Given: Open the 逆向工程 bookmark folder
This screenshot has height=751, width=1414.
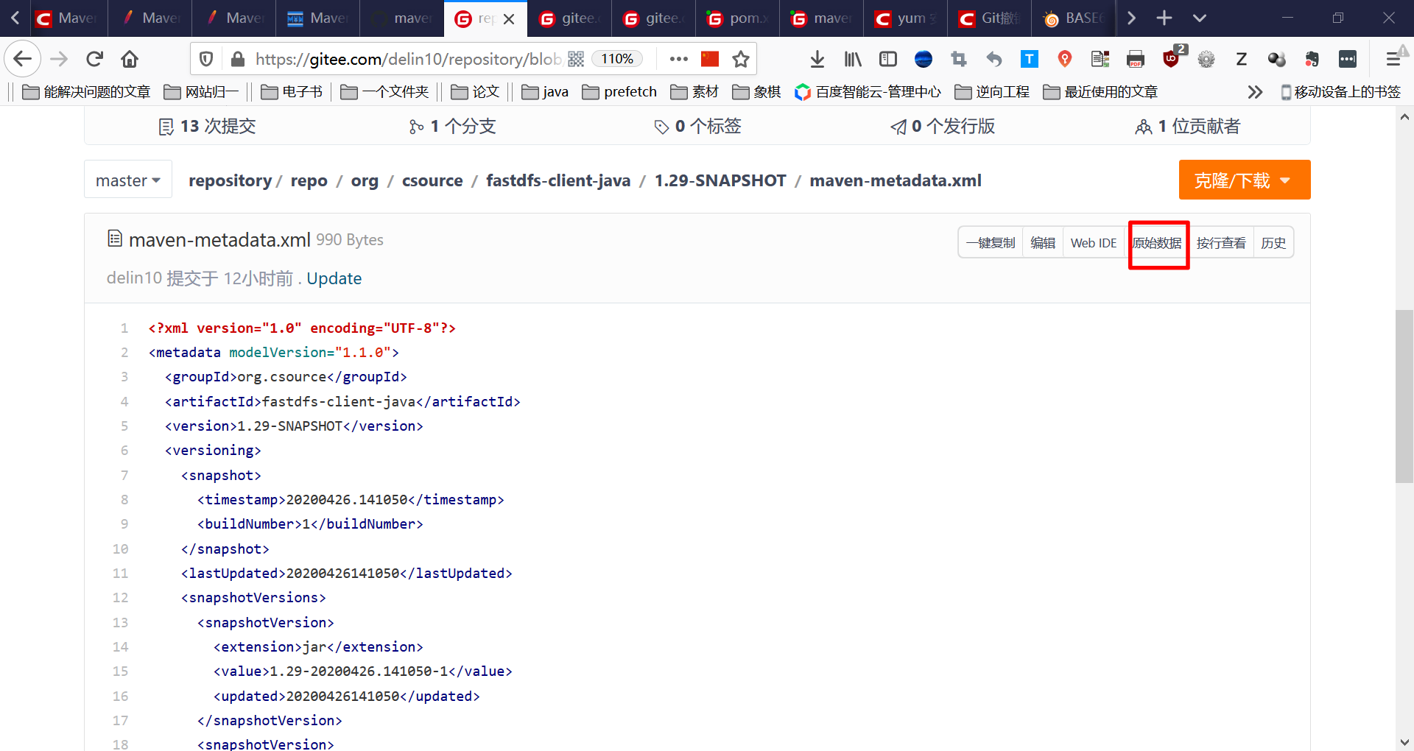Looking at the screenshot, I should click(x=992, y=92).
